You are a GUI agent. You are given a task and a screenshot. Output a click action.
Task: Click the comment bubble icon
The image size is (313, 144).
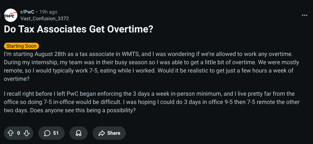point(47,133)
